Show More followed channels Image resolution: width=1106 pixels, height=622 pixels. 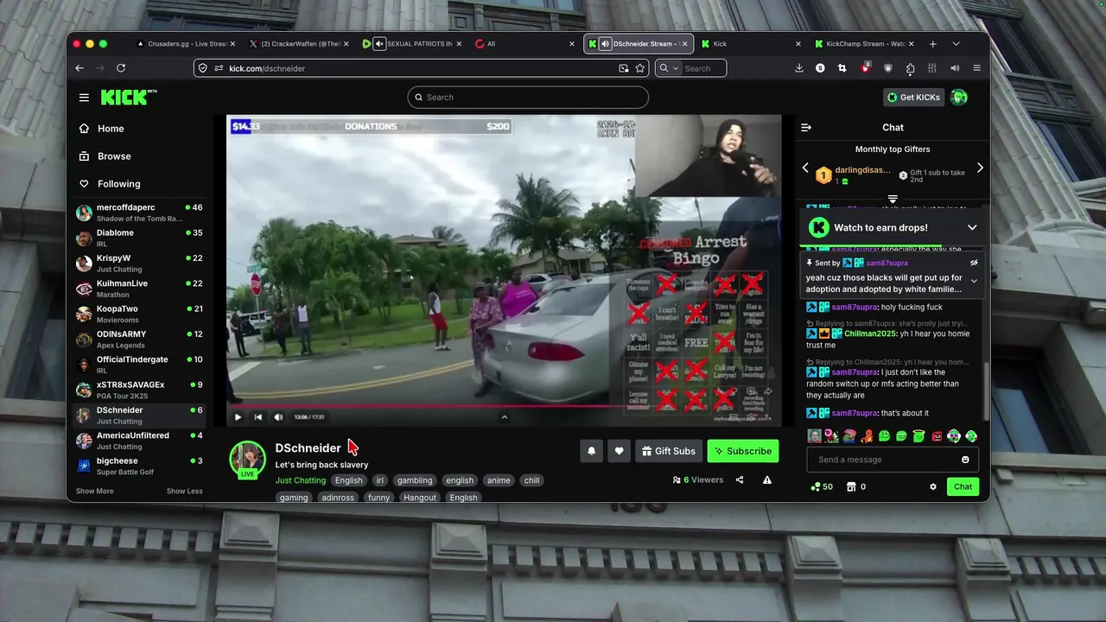coord(94,491)
